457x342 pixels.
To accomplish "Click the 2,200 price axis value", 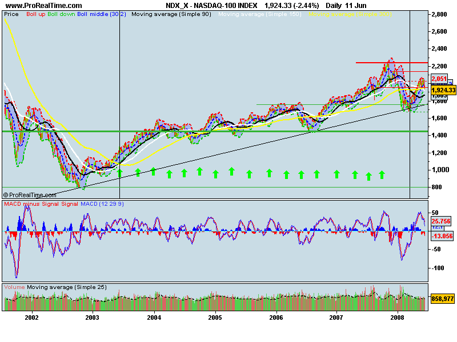I will [x=439, y=66].
